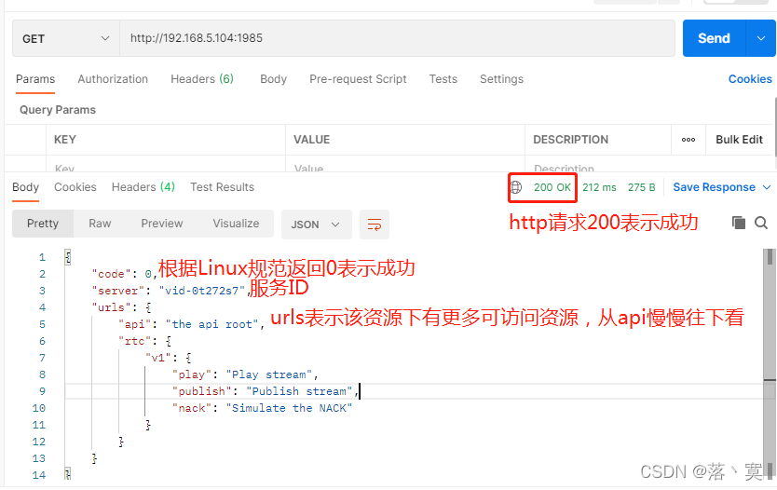
Task: Click the response vertical scrollbar
Action: [769, 364]
